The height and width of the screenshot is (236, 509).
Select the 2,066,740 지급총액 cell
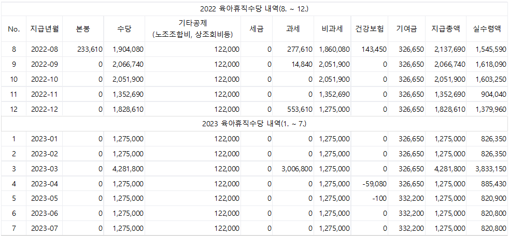click(x=446, y=65)
